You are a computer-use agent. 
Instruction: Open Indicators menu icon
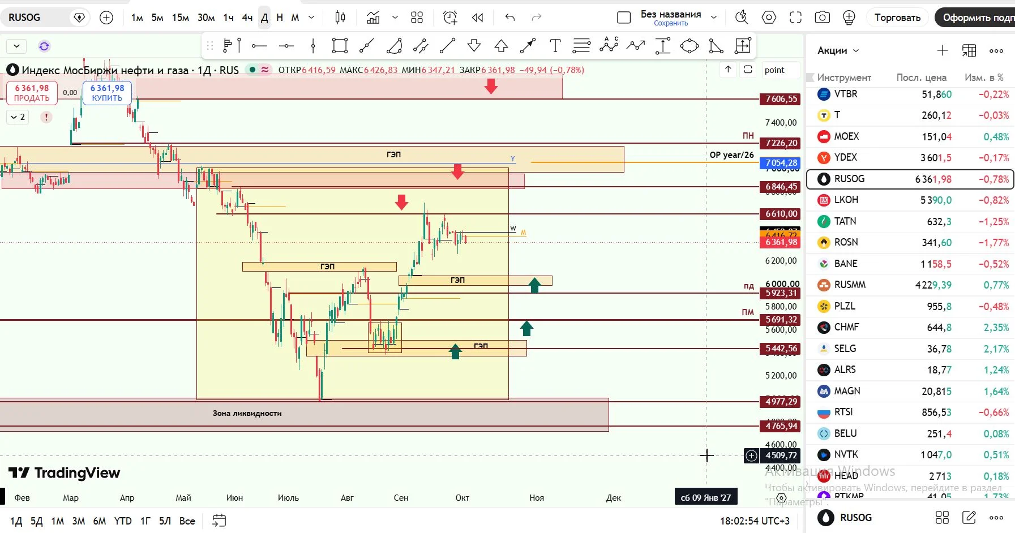(373, 18)
